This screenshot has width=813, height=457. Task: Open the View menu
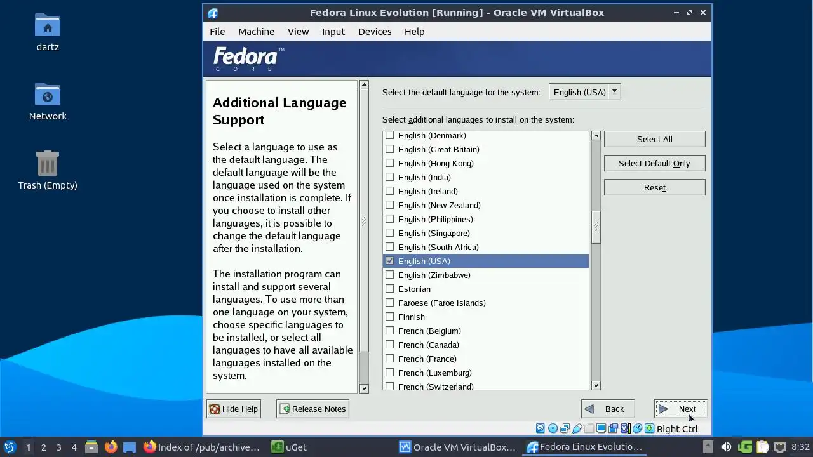(x=298, y=32)
